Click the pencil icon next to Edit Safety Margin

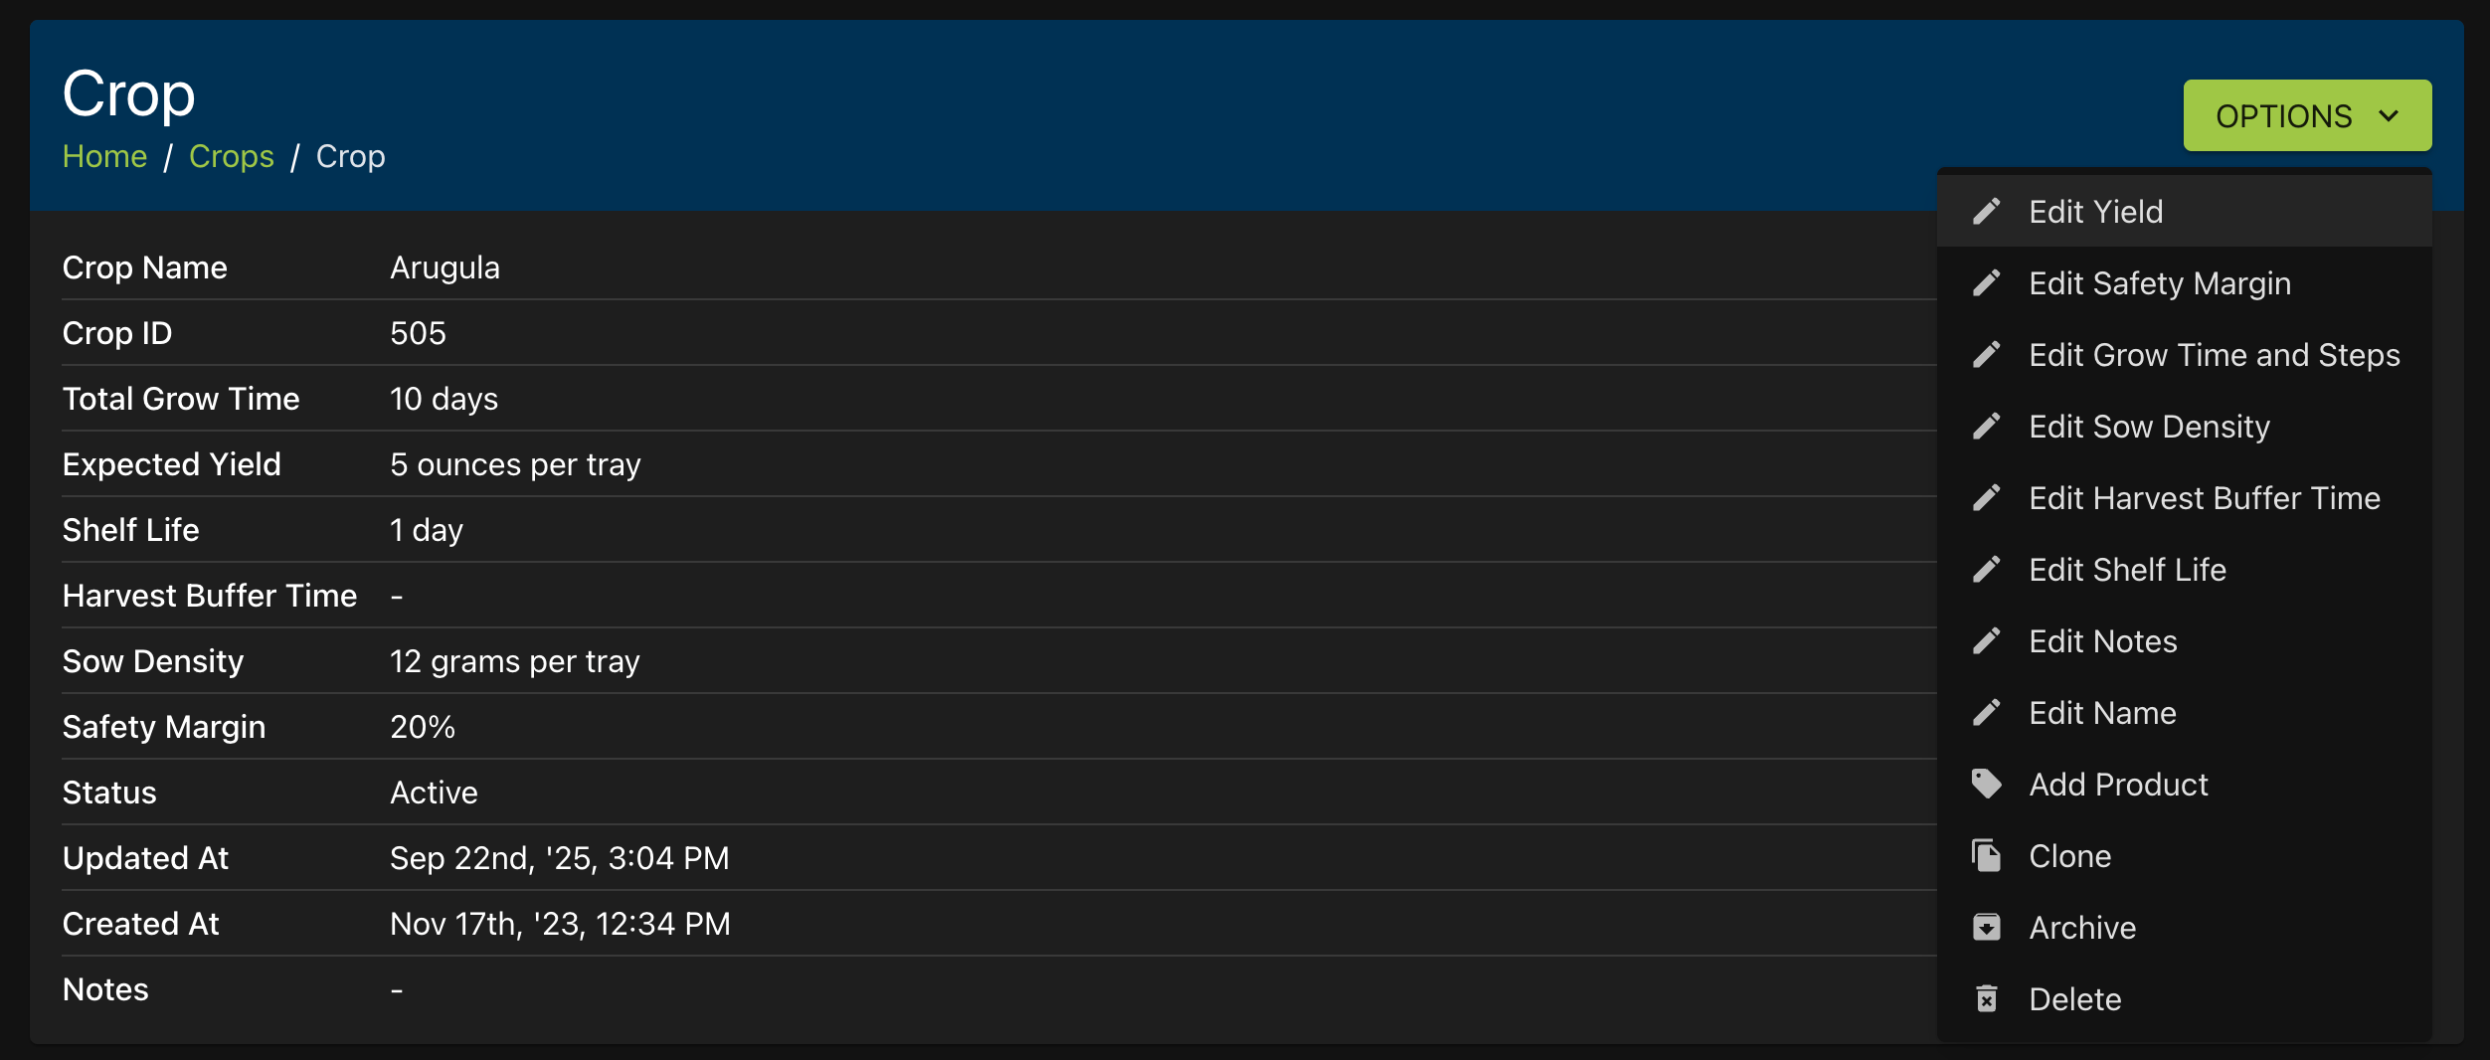pos(1986,283)
